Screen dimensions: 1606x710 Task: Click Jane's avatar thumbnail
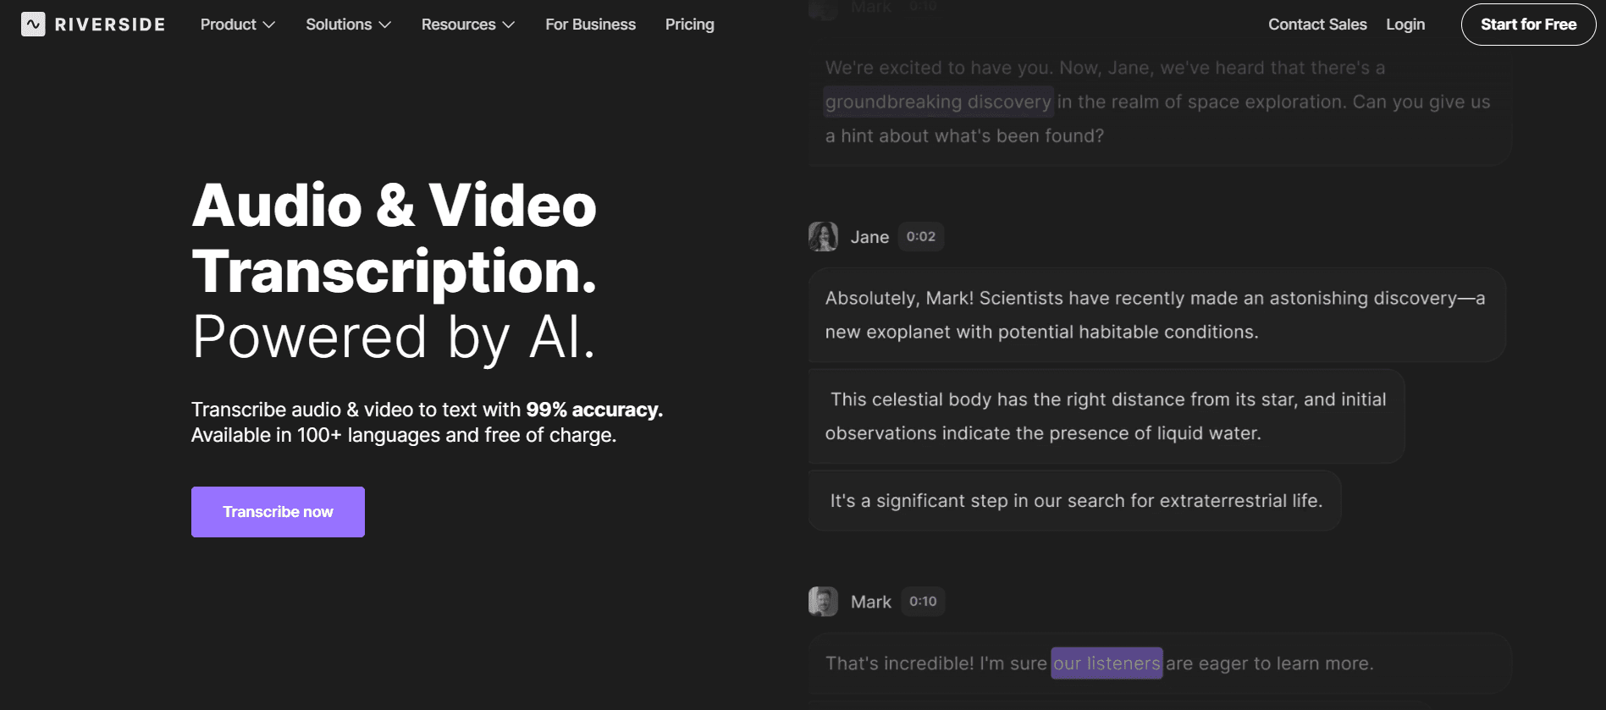[x=822, y=237]
